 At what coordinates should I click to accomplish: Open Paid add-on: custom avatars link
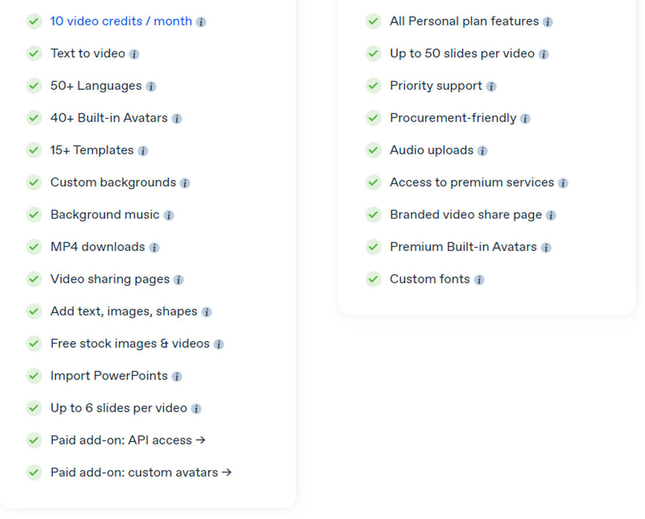click(141, 472)
